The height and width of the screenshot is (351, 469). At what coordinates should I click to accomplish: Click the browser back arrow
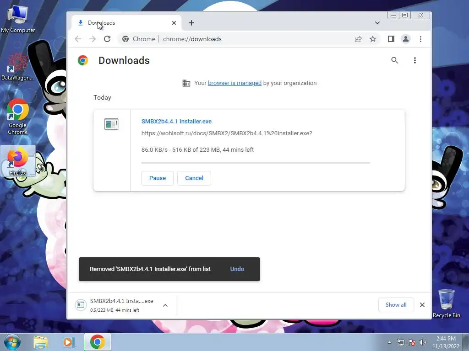(78, 39)
